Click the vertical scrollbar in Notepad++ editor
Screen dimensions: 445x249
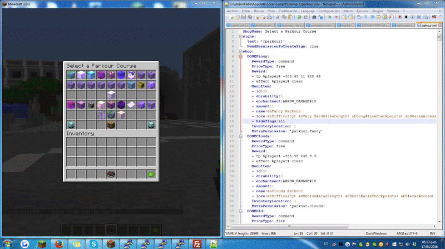click(439, 126)
